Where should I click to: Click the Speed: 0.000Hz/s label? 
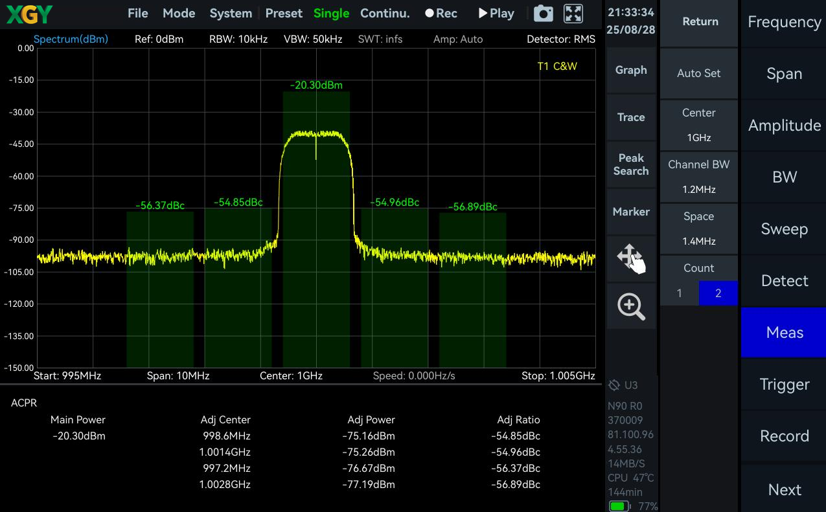[x=414, y=375]
